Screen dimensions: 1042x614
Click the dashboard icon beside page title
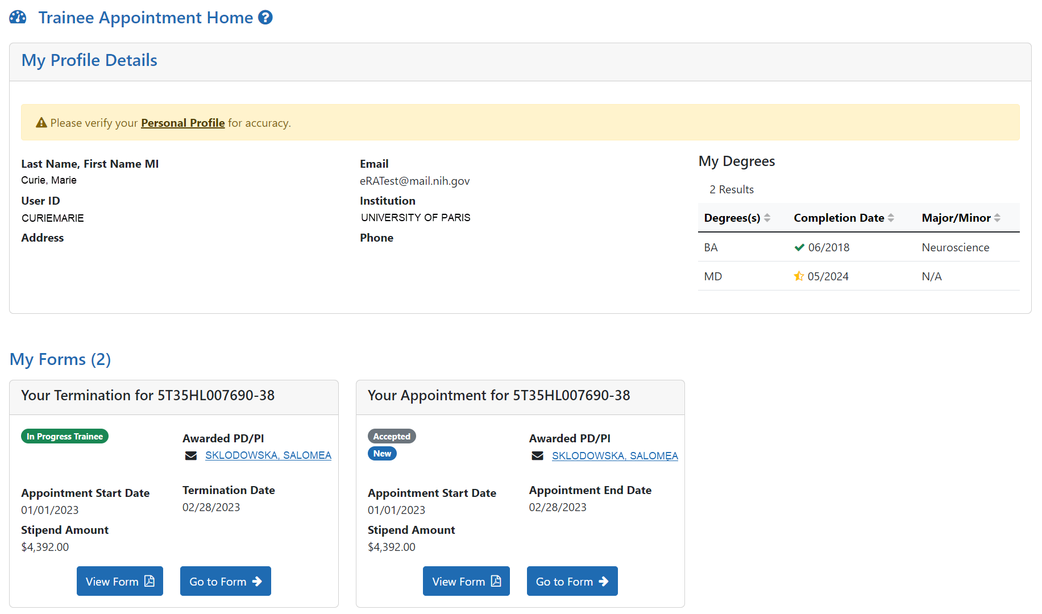pyautogui.click(x=18, y=18)
